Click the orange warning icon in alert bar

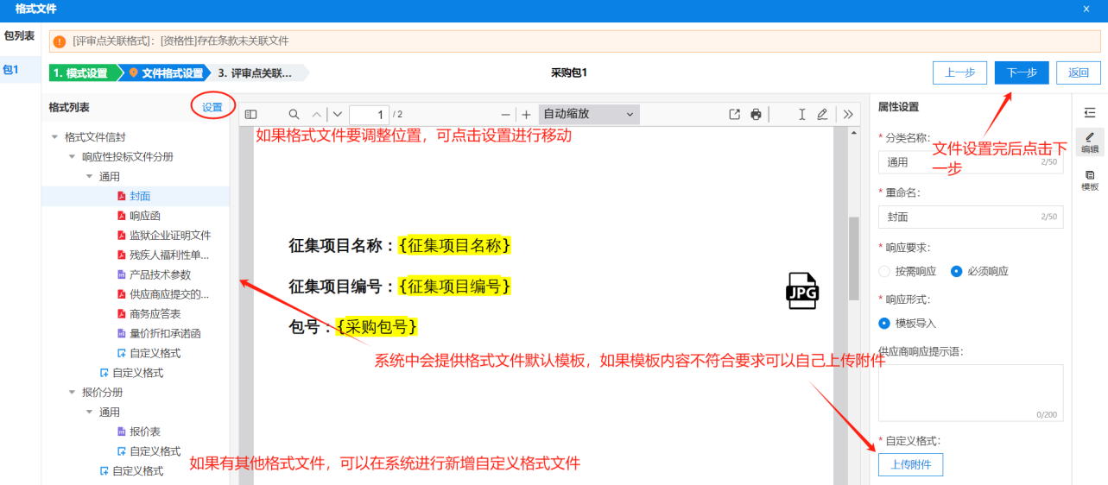(60, 41)
